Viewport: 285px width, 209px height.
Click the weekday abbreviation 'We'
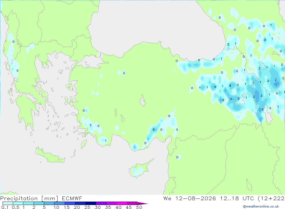(x=167, y=198)
